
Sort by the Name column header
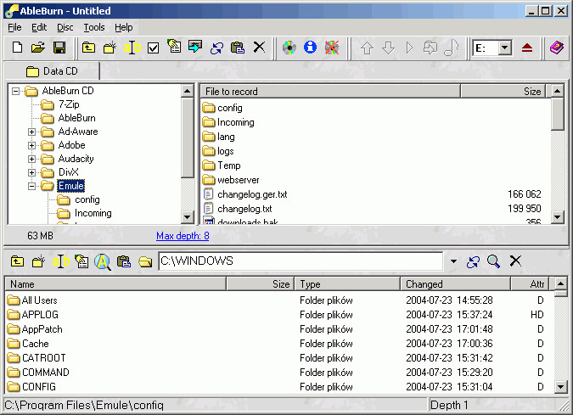tap(115, 283)
